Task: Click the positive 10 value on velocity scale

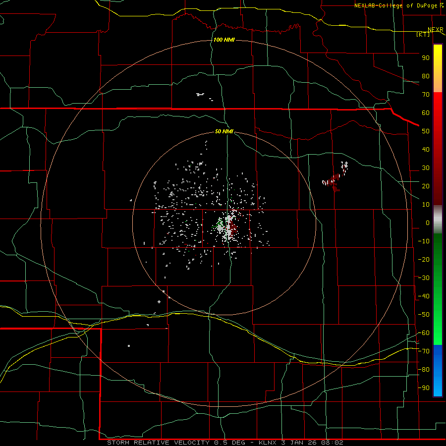Action: click(426, 205)
